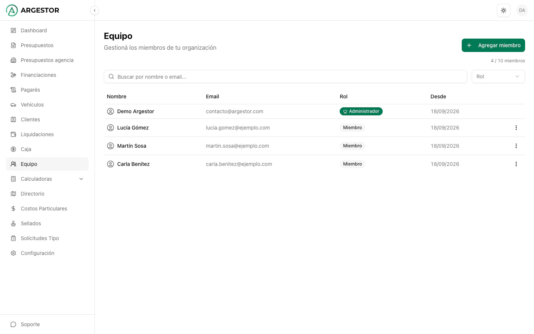
Task: Click Lucía Gómez's Miembro role badge
Action: (352, 128)
